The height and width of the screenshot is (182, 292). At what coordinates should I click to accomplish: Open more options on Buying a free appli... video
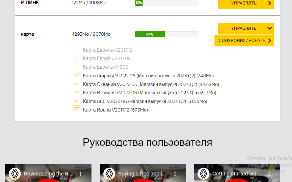175,174
